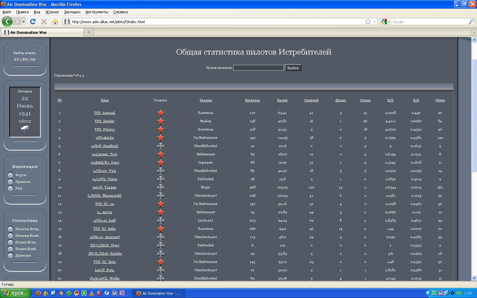Reload the page with the refresh icon

point(32,22)
